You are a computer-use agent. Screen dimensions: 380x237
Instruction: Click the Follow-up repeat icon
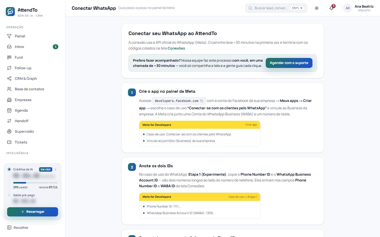click(x=9, y=68)
